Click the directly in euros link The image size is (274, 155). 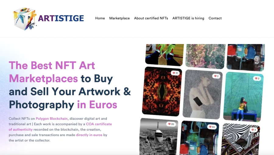point(89,135)
